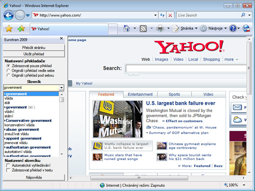
Task: Enable Automatické vyhledávání checkbox
Action: [8, 165]
